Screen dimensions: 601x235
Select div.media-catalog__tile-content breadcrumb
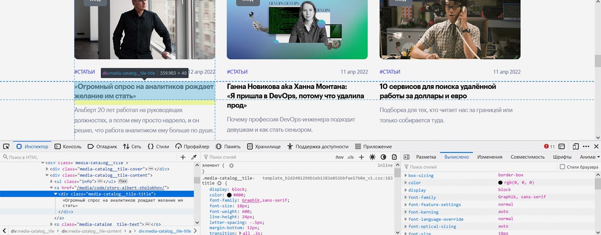(x=92, y=231)
